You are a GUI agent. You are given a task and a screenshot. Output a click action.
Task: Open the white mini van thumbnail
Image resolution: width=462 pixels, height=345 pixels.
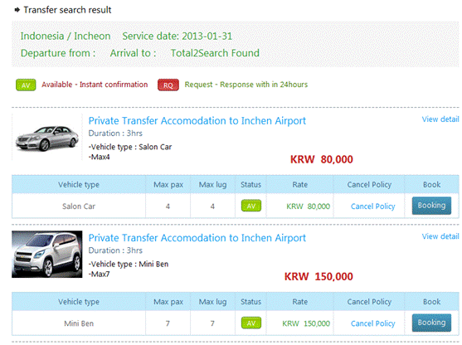[x=46, y=255]
